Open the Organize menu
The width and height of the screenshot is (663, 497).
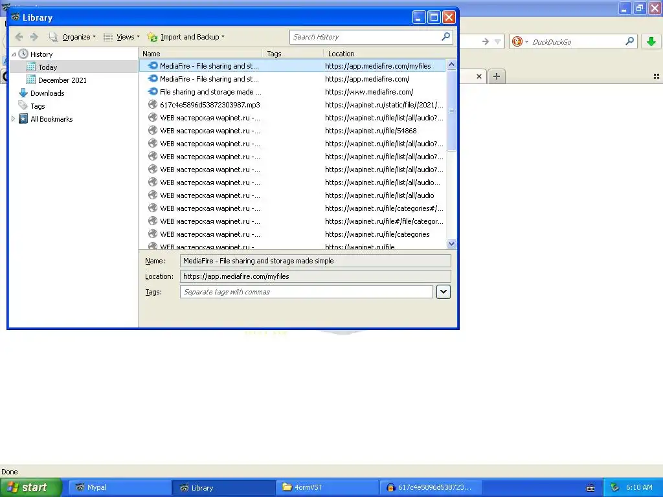point(73,37)
